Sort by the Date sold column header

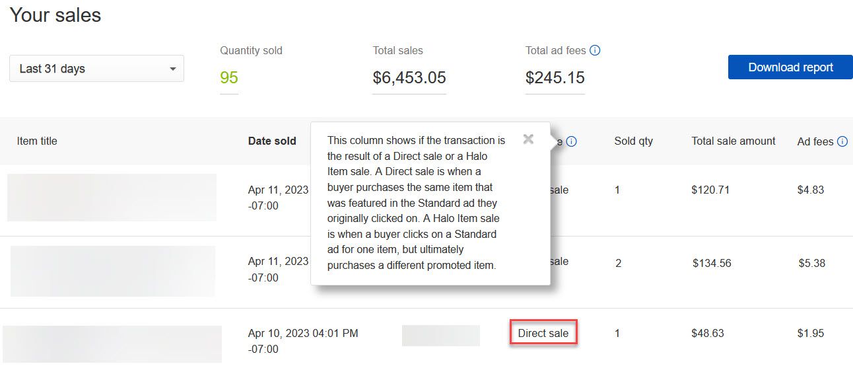point(272,141)
